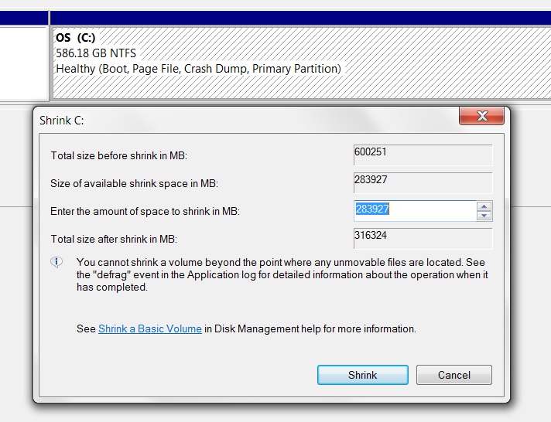Cancel the Shrink C: dialog
This screenshot has height=422, width=551.
pyautogui.click(x=454, y=375)
